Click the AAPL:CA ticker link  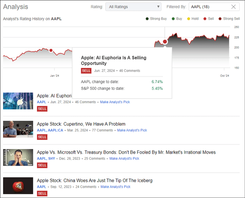tap(56, 130)
